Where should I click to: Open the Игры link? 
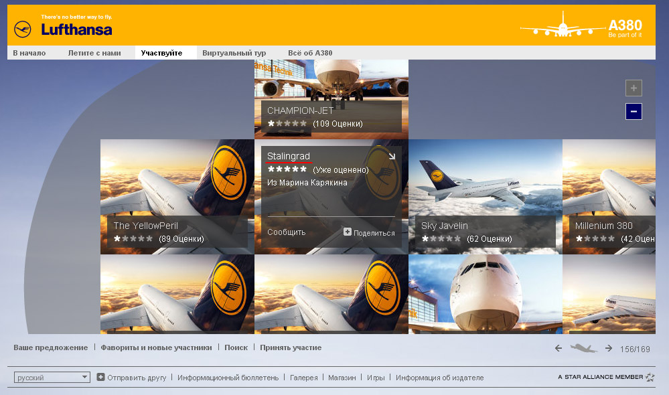tap(376, 378)
